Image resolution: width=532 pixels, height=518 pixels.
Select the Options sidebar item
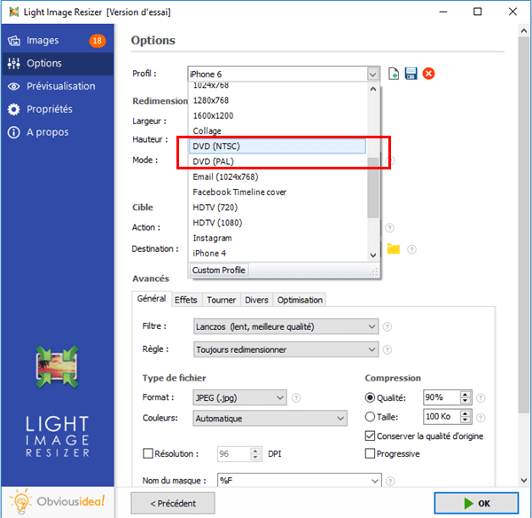coord(58,64)
